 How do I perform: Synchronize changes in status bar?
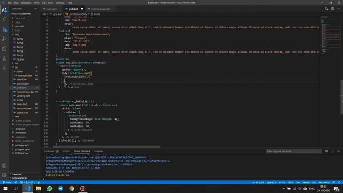(16, 182)
